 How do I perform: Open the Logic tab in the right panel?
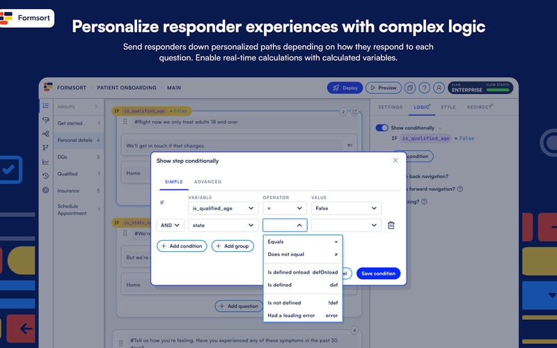coord(422,107)
